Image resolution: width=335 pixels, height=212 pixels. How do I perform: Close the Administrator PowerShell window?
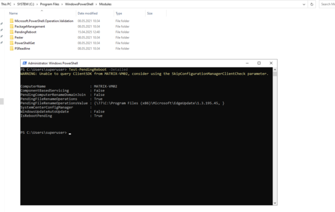point(271,63)
